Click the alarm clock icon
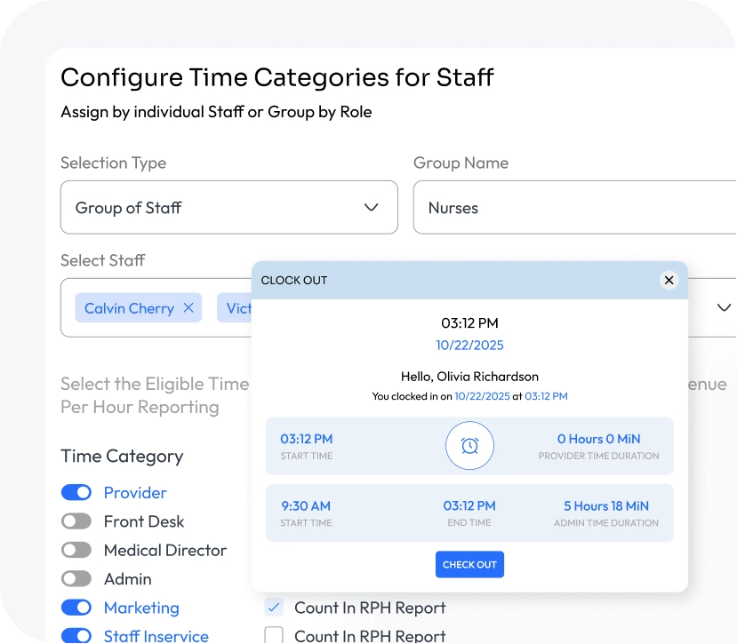737x644 pixels. click(x=469, y=446)
